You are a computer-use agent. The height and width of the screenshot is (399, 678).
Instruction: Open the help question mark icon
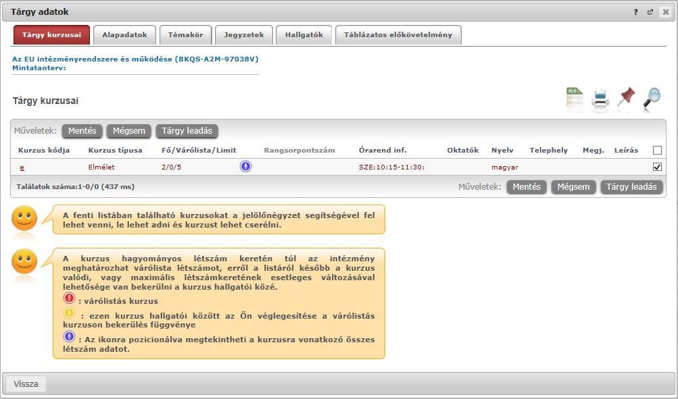click(x=635, y=12)
